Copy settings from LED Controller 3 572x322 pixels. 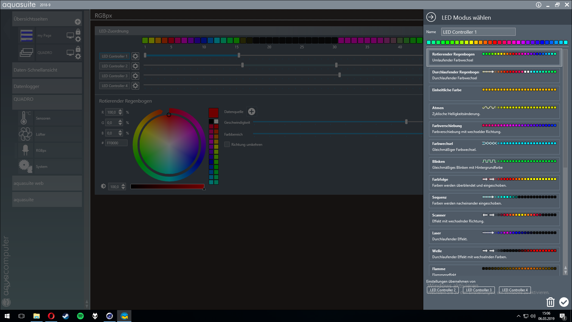(479, 290)
